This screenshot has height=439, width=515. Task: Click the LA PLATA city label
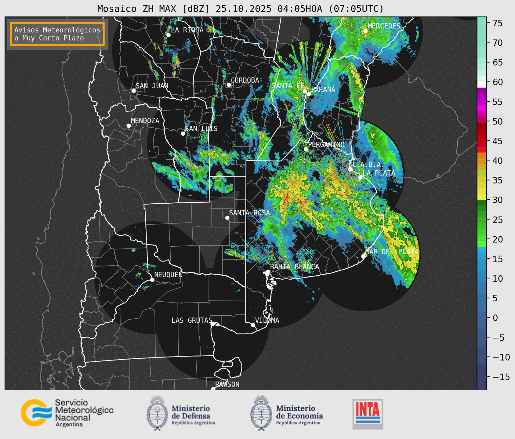tap(379, 173)
